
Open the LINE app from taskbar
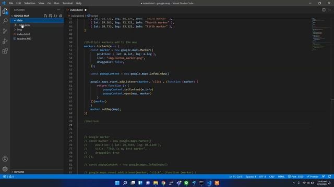coord(186,183)
